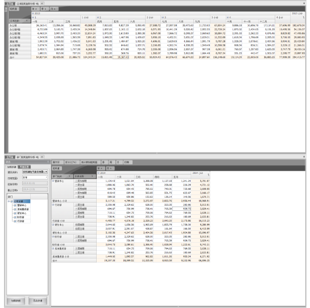The height and width of the screenshot is (308, 310).
Task: Click sort icon beside the 2013 grand total header
Action: click(304, 18)
